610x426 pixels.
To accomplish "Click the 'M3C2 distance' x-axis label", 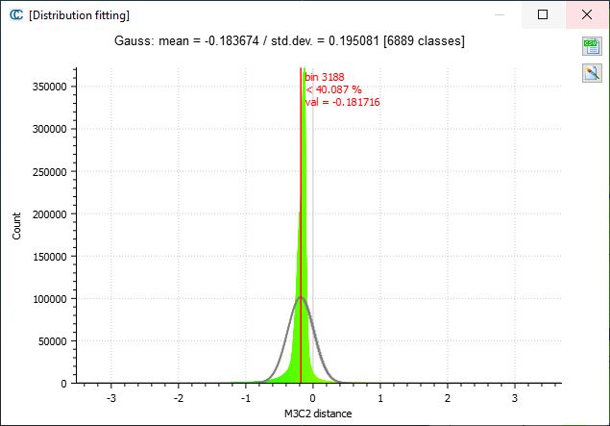I will [316, 413].
